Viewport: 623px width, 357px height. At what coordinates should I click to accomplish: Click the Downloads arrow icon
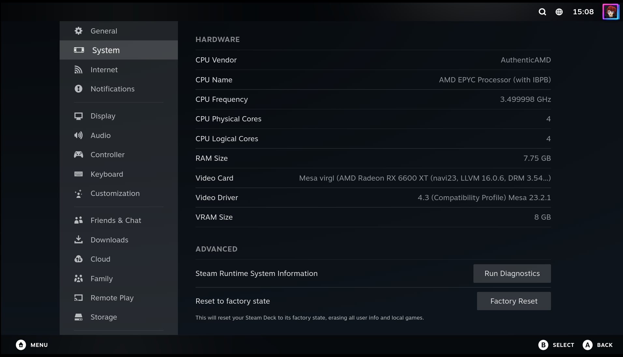[79, 240]
